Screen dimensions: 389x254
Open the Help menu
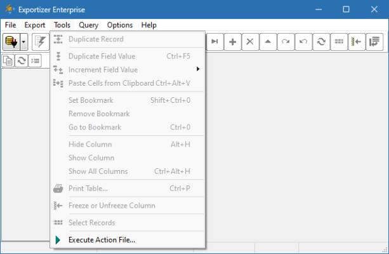click(149, 25)
